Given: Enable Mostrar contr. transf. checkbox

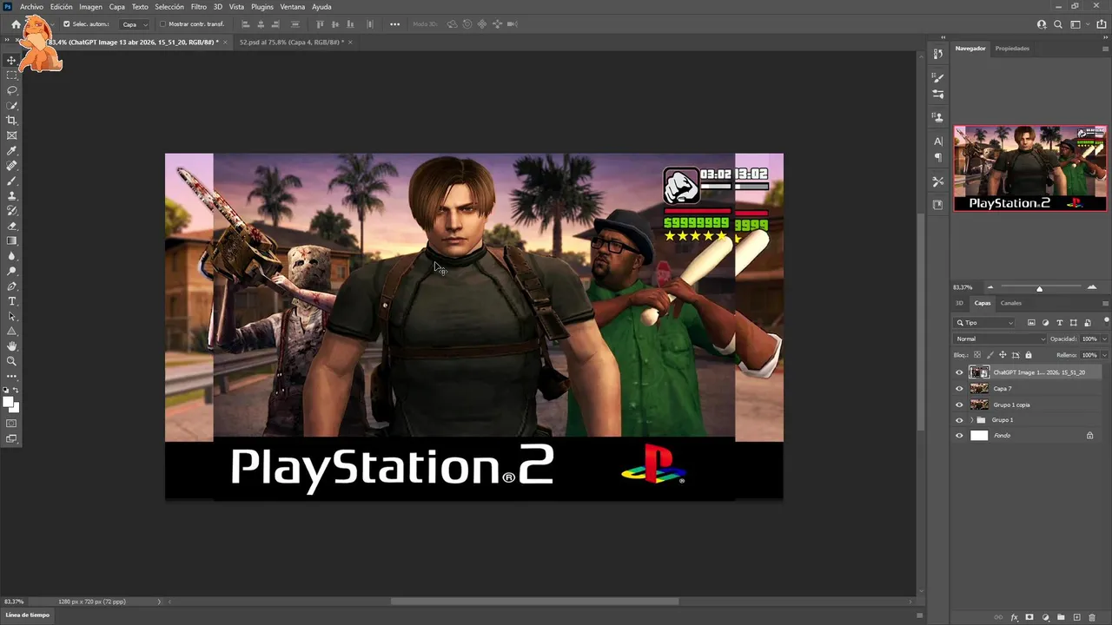Looking at the screenshot, I should pyautogui.click(x=162, y=24).
